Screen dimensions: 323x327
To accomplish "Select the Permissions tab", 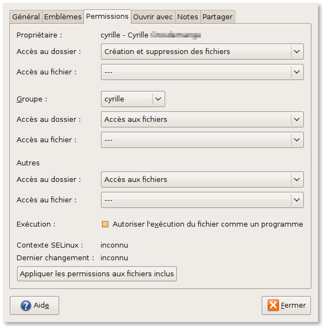I will (x=107, y=17).
